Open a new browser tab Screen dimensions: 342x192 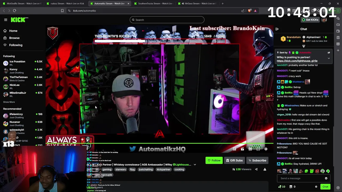tap(223, 3)
